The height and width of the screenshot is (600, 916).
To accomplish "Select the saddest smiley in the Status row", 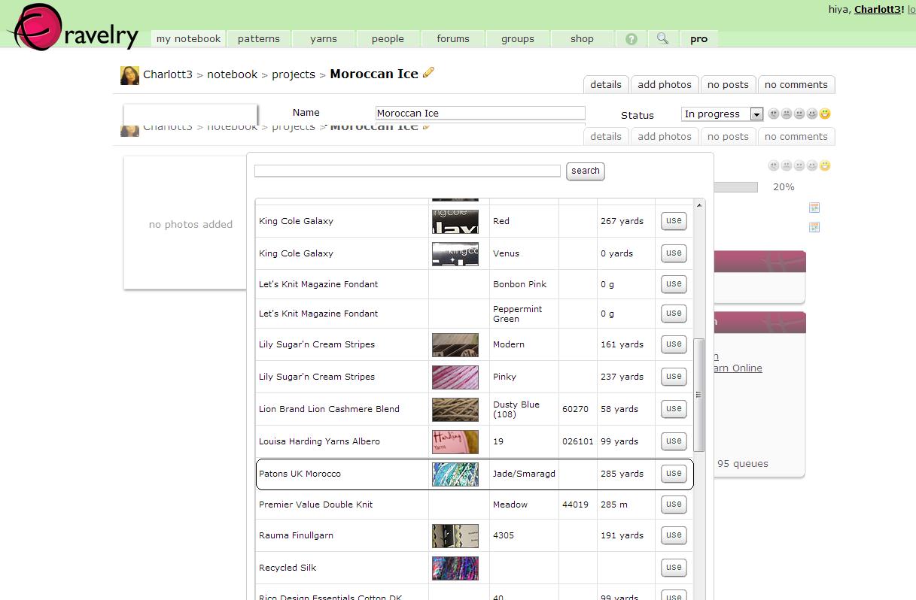I will pos(774,114).
